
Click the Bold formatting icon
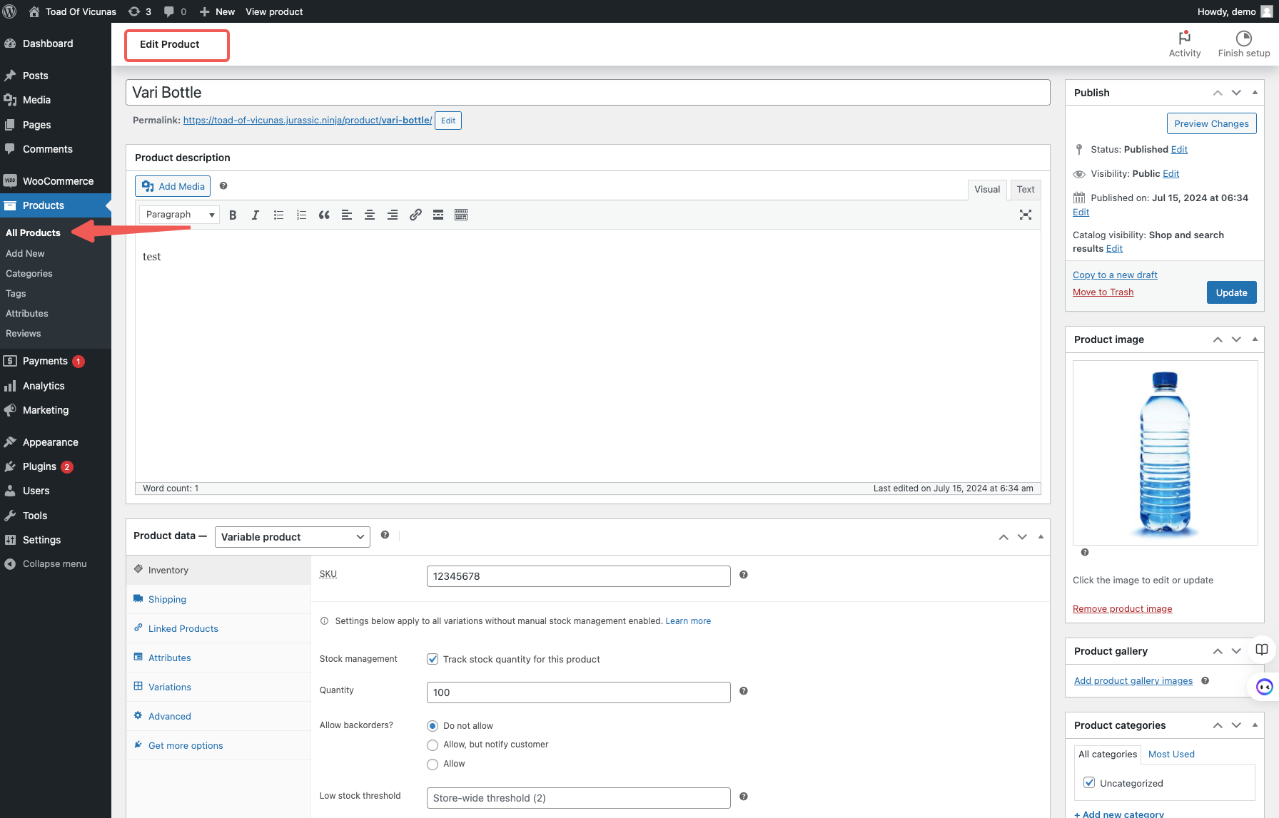coord(233,215)
